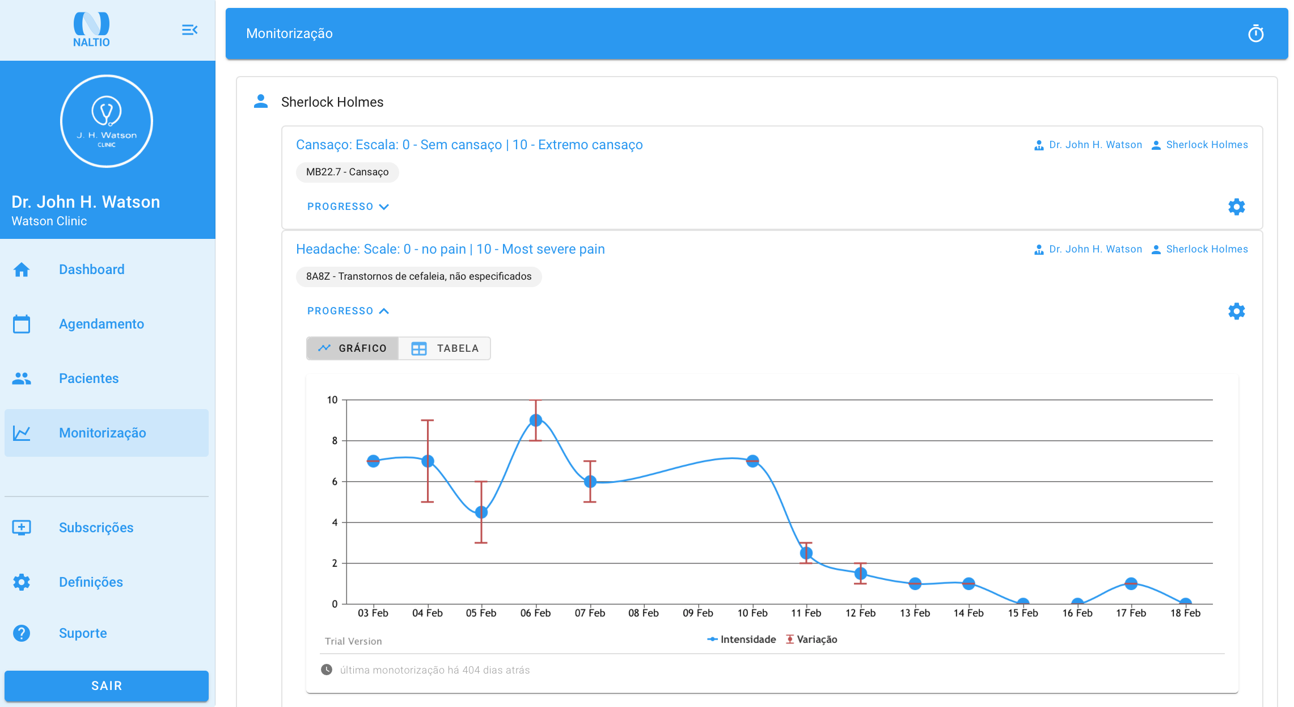
Task: Collapse the sidebar menu icon
Action: [x=189, y=30]
